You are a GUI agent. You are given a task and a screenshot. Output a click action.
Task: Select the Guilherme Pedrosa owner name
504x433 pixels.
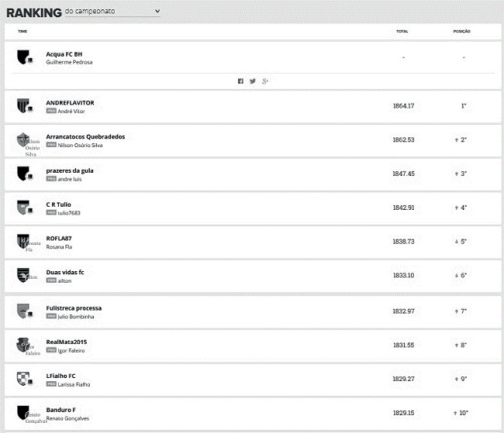[69, 62]
